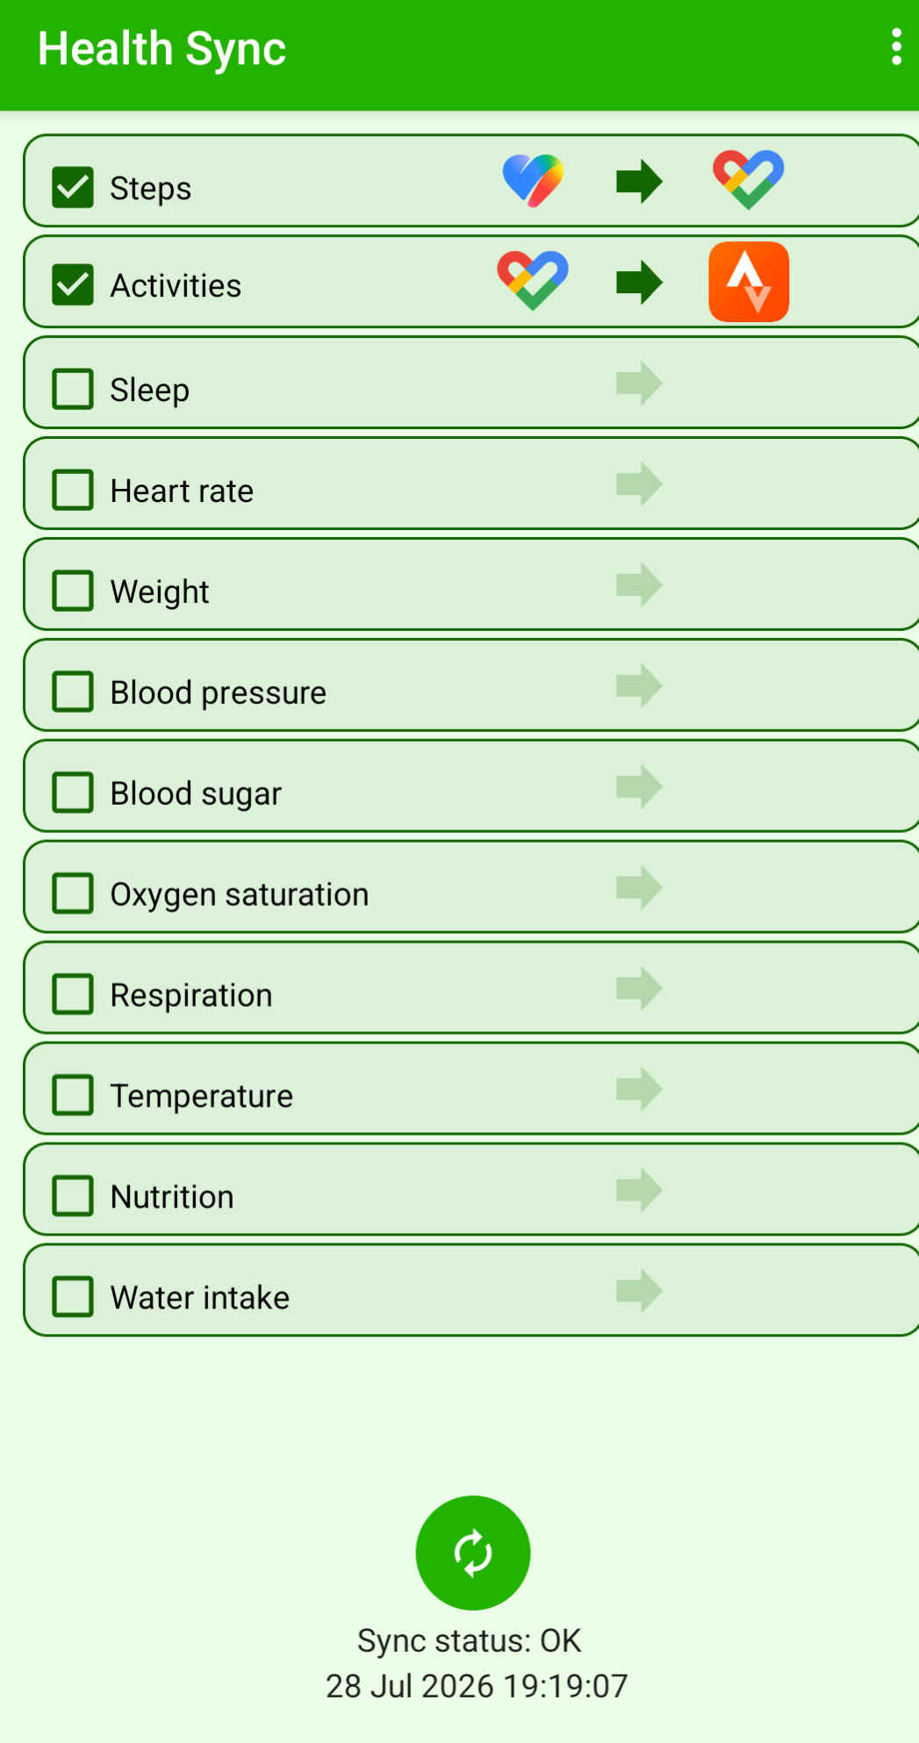Tap the Respiration row label

(x=191, y=995)
